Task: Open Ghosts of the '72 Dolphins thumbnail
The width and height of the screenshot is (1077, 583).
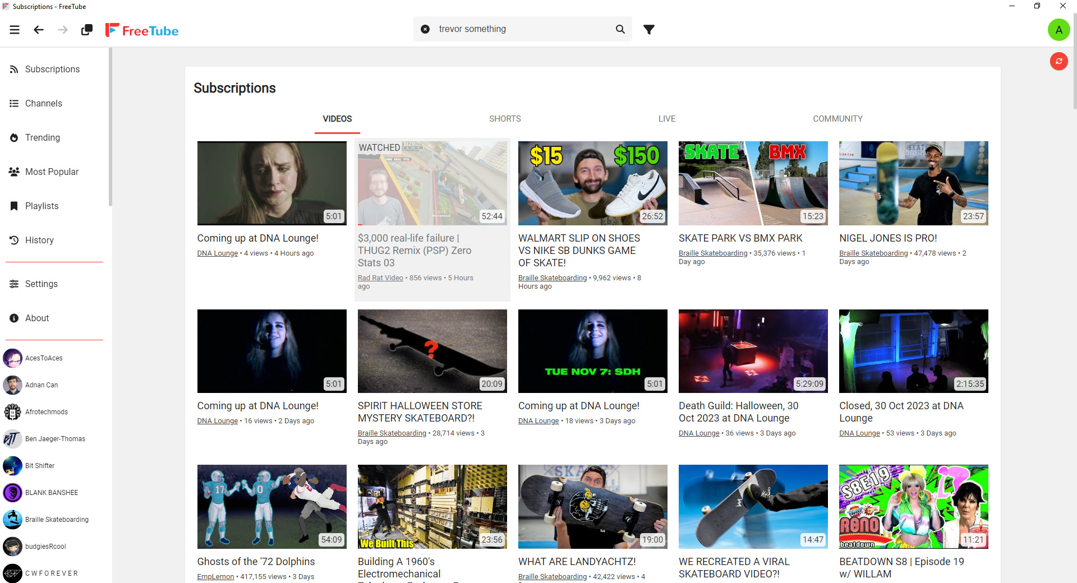Action: click(x=271, y=507)
